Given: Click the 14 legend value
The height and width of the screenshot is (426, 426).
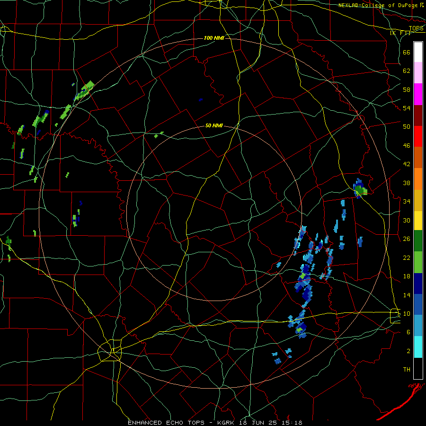Looking at the screenshot, I should pos(407,295).
